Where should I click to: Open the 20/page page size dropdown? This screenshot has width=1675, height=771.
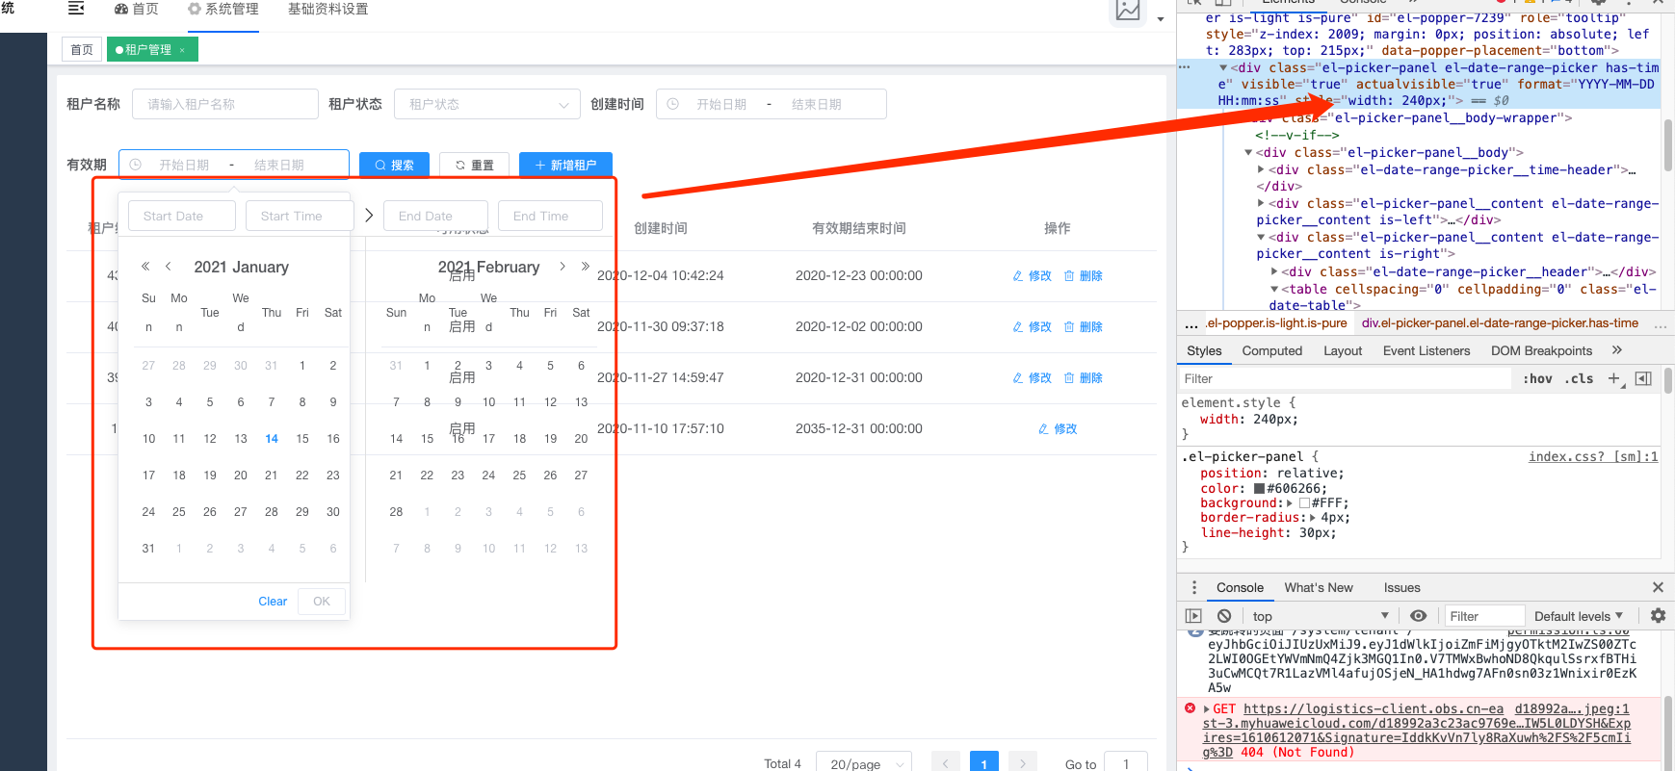pyautogui.click(x=864, y=764)
